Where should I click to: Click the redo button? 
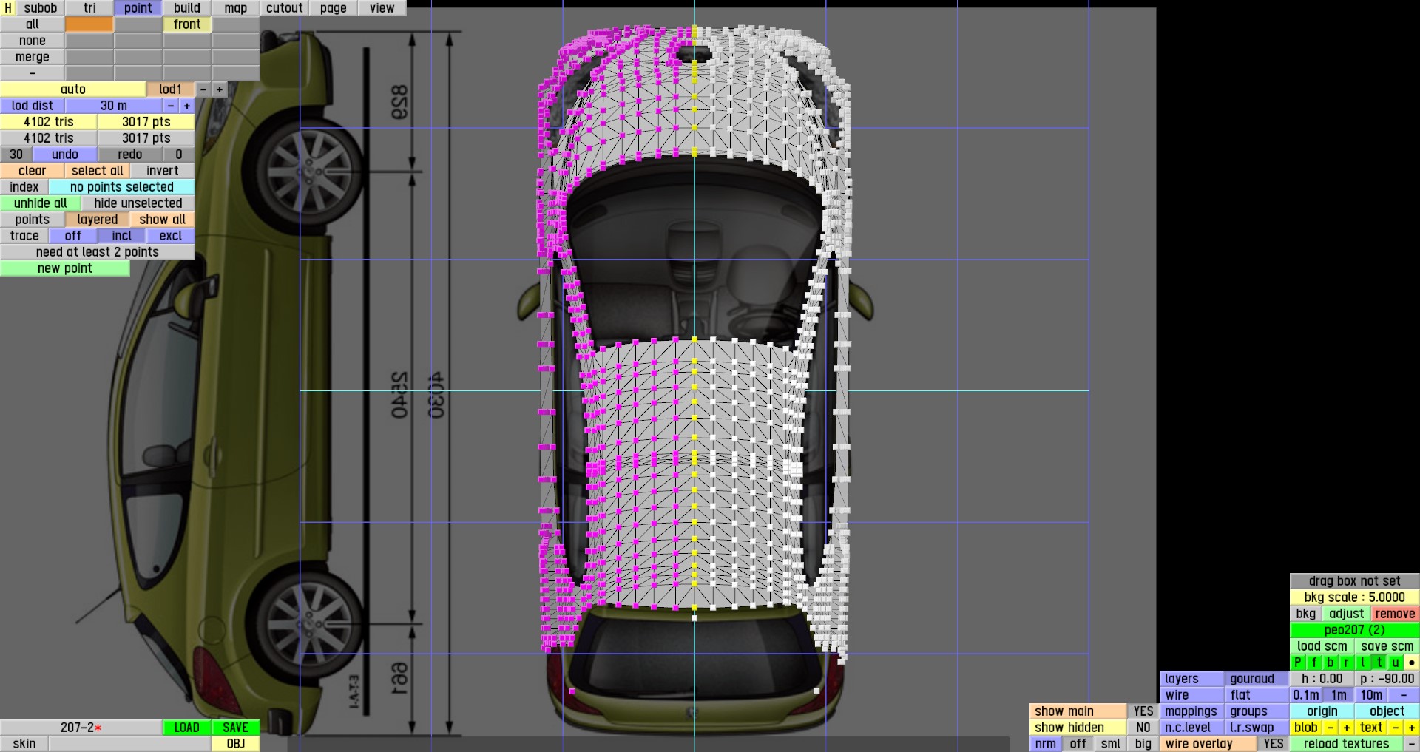tap(130, 155)
